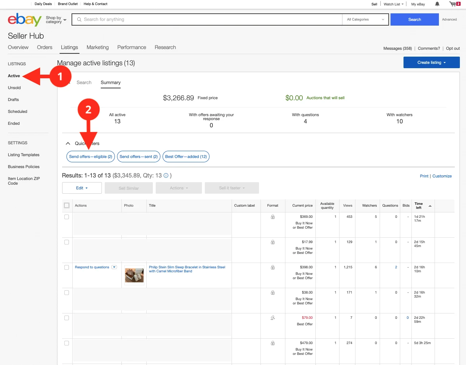Open the Unsold listings section

[x=14, y=88]
